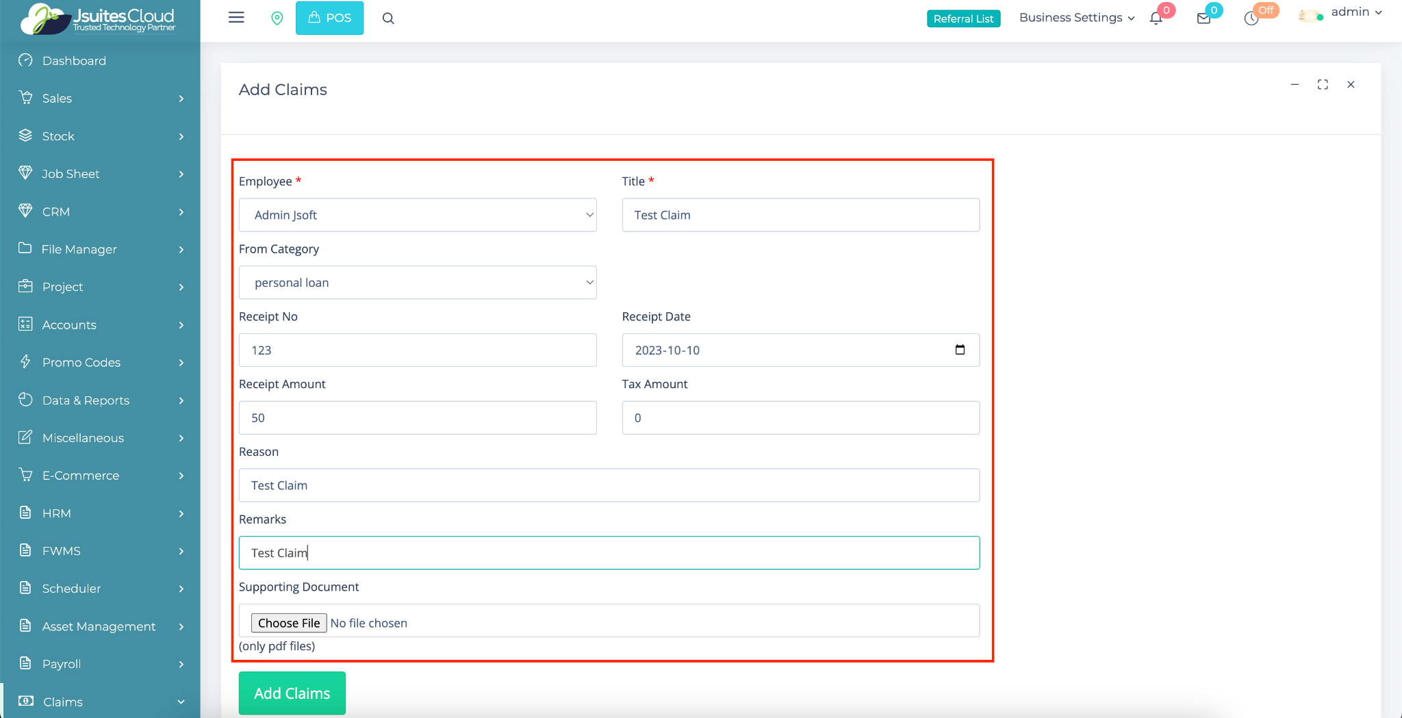
Task: Click the green Add Claims button
Action: pyautogui.click(x=292, y=693)
